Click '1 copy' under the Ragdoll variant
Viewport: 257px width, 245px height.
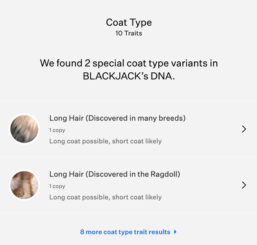pyautogui.click(x=57, y=186)
